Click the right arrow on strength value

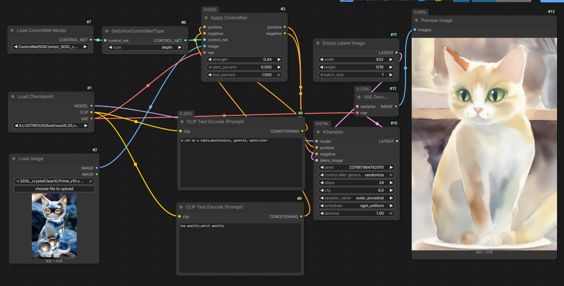[279, 59]
